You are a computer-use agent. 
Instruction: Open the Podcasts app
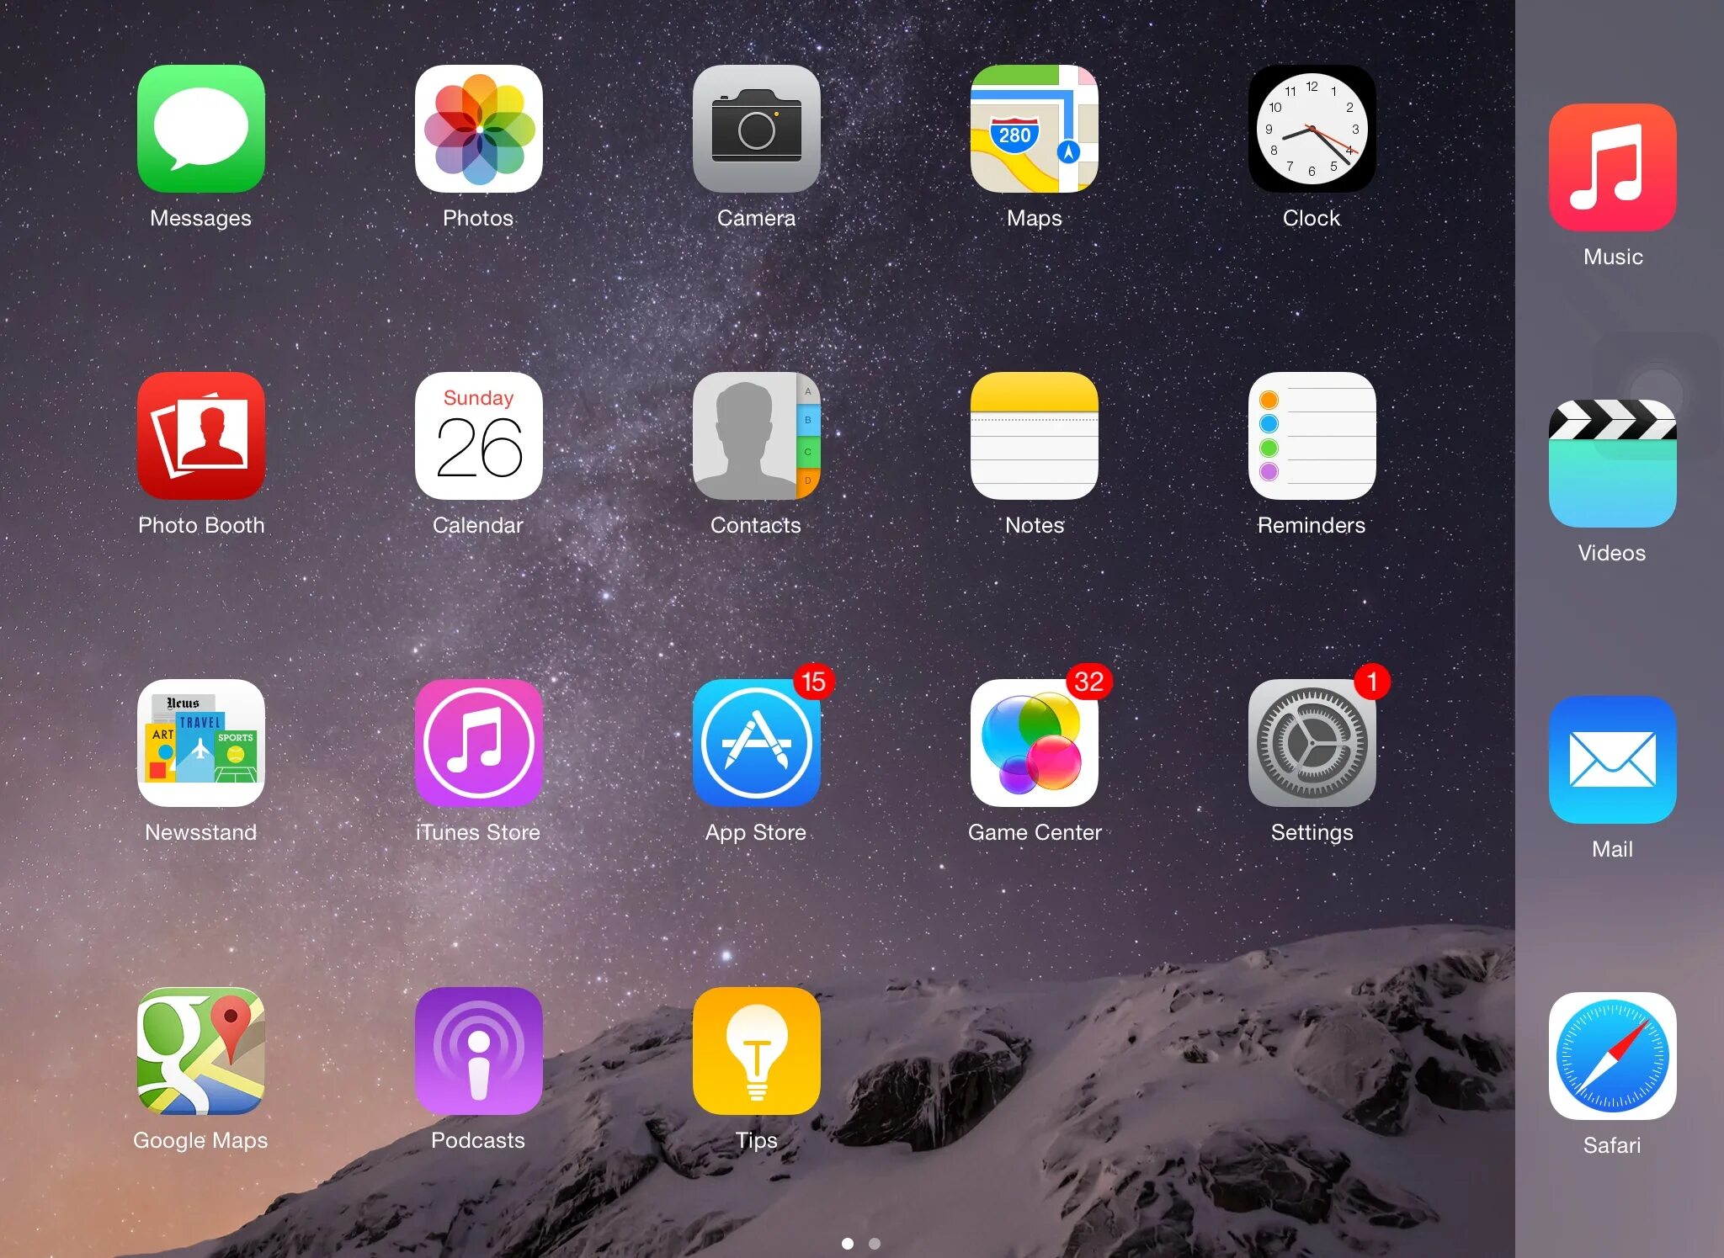click(478, 1051)
